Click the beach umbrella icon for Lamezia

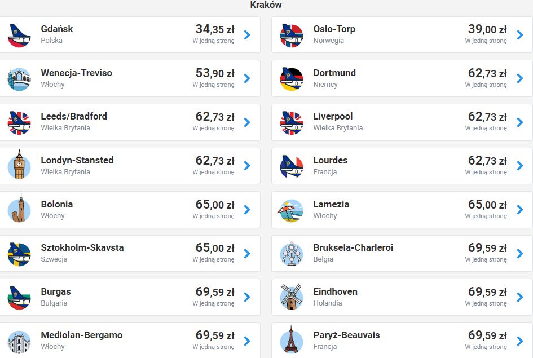coord(292,210)
